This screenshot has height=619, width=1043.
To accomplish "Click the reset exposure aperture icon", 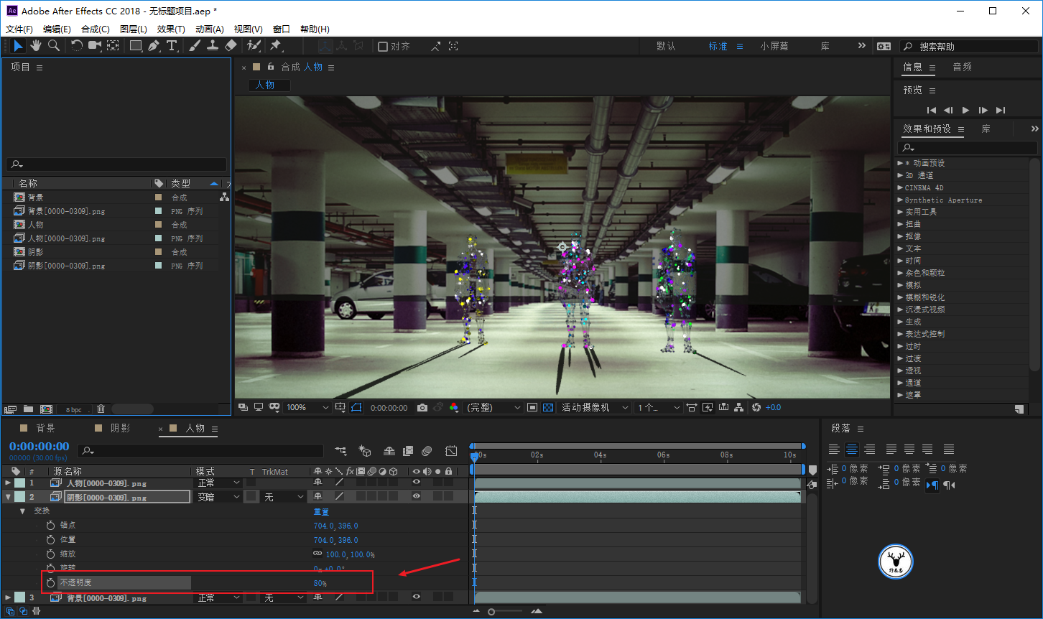I will pyautogui.click(x=756, y=408).
